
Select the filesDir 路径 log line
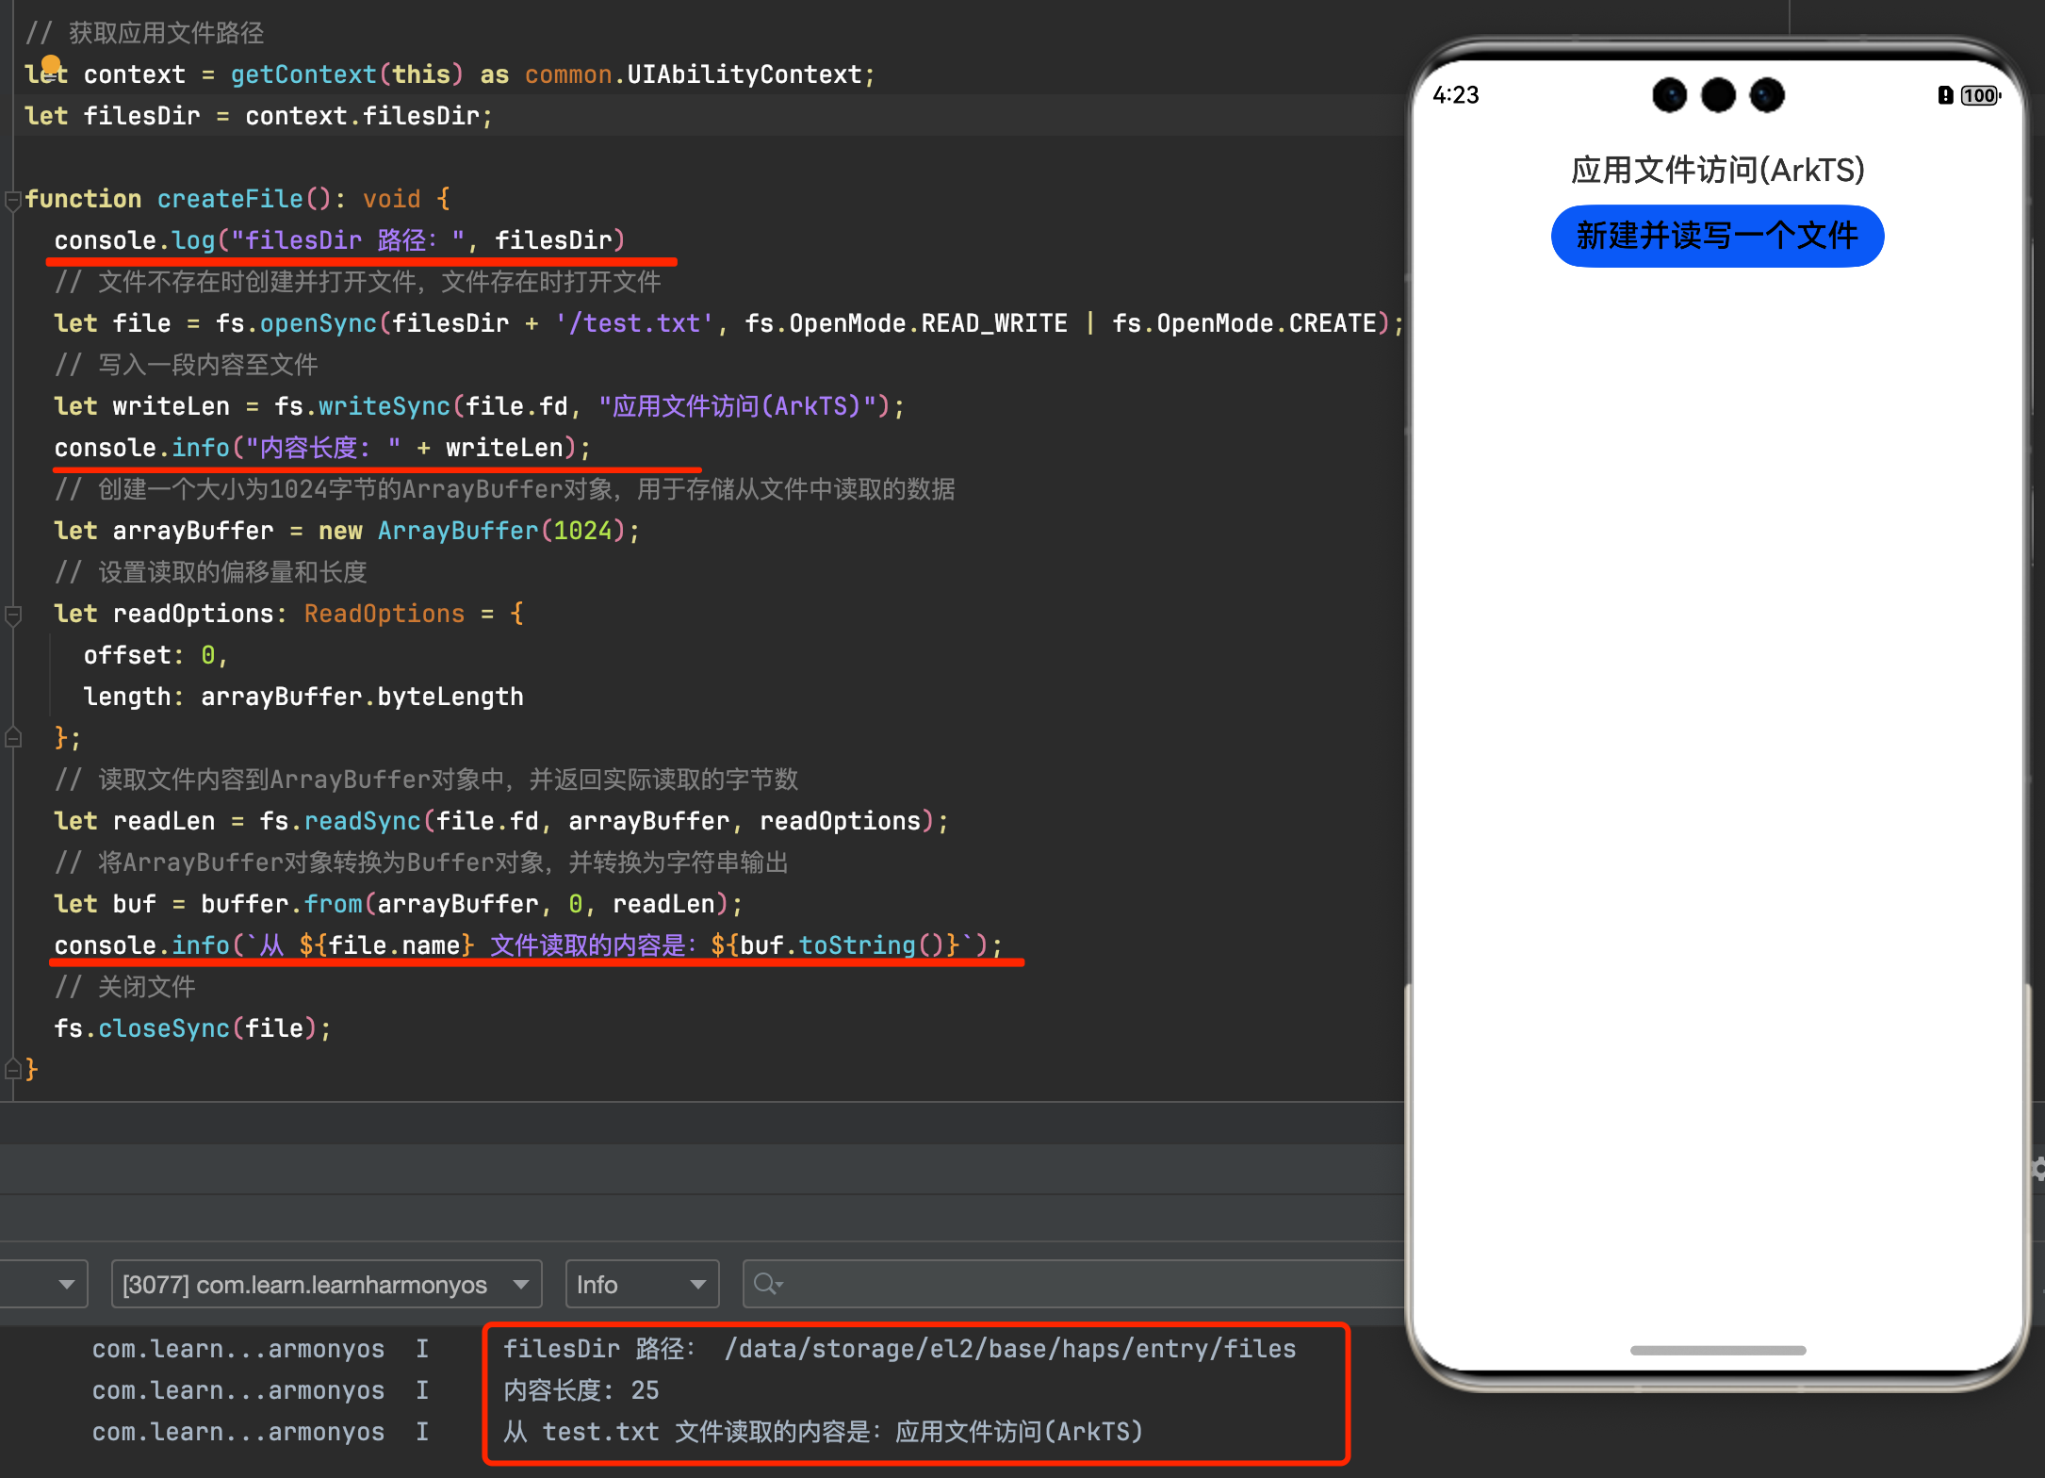899,1349
